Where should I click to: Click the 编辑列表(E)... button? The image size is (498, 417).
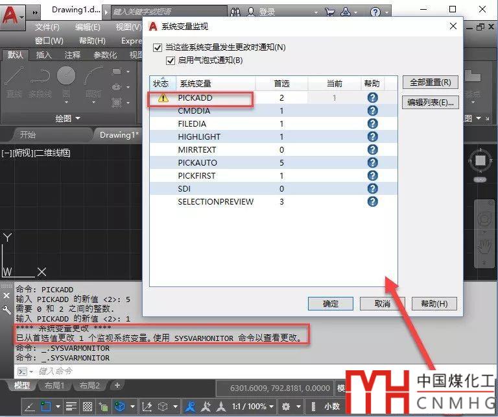click(x=431, y=102)
